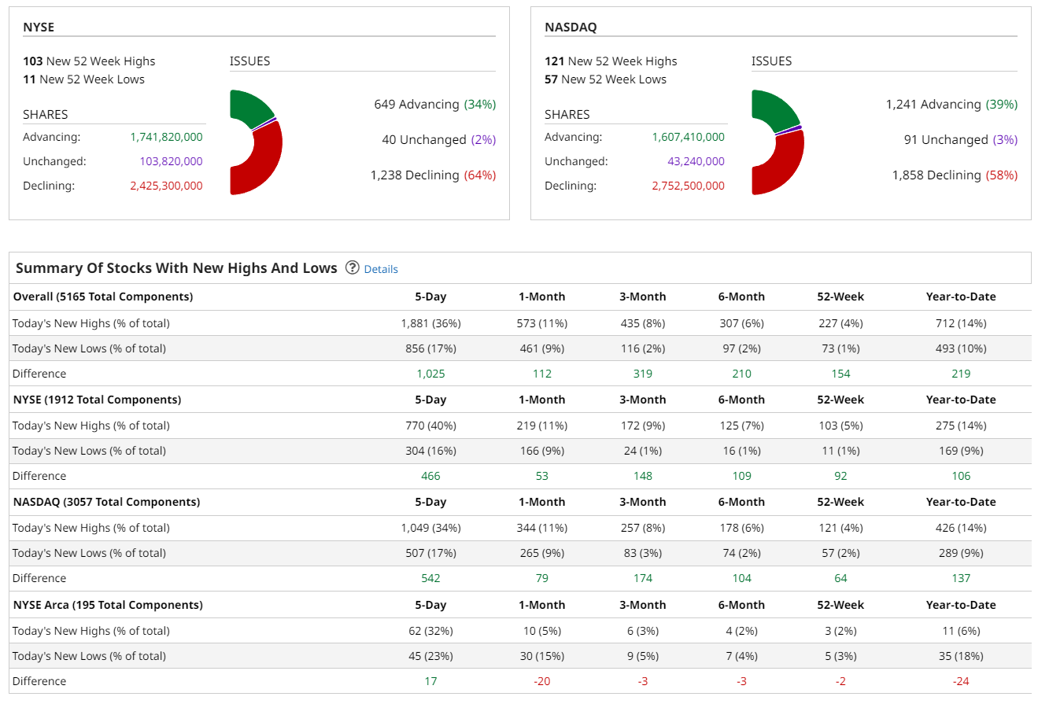Viewport: 1038px width, 704px height.
Task: Click NYSE 5-Day difference value 466
Action: tap(430, 476)
